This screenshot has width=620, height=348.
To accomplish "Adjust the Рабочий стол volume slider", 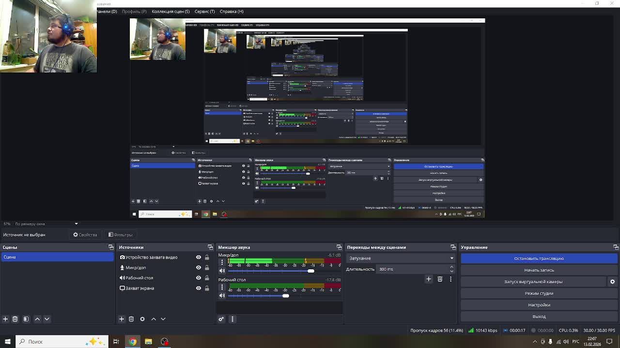I will click(x=285, y=296).
